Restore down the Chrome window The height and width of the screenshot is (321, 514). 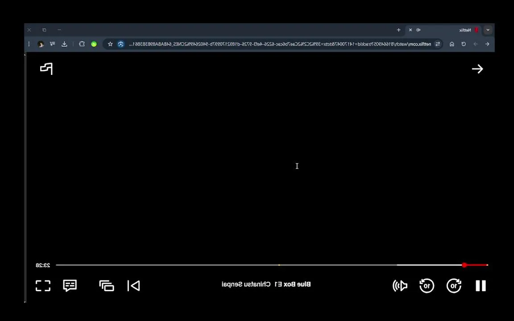[44, 30]
